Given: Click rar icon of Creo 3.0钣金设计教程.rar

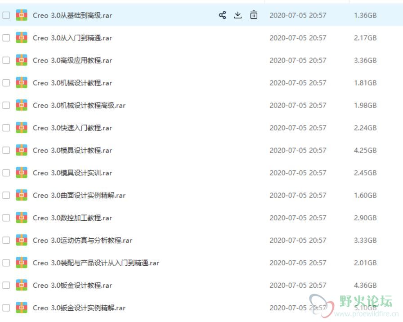Looking at the screenshot, I should pos(22,285).
